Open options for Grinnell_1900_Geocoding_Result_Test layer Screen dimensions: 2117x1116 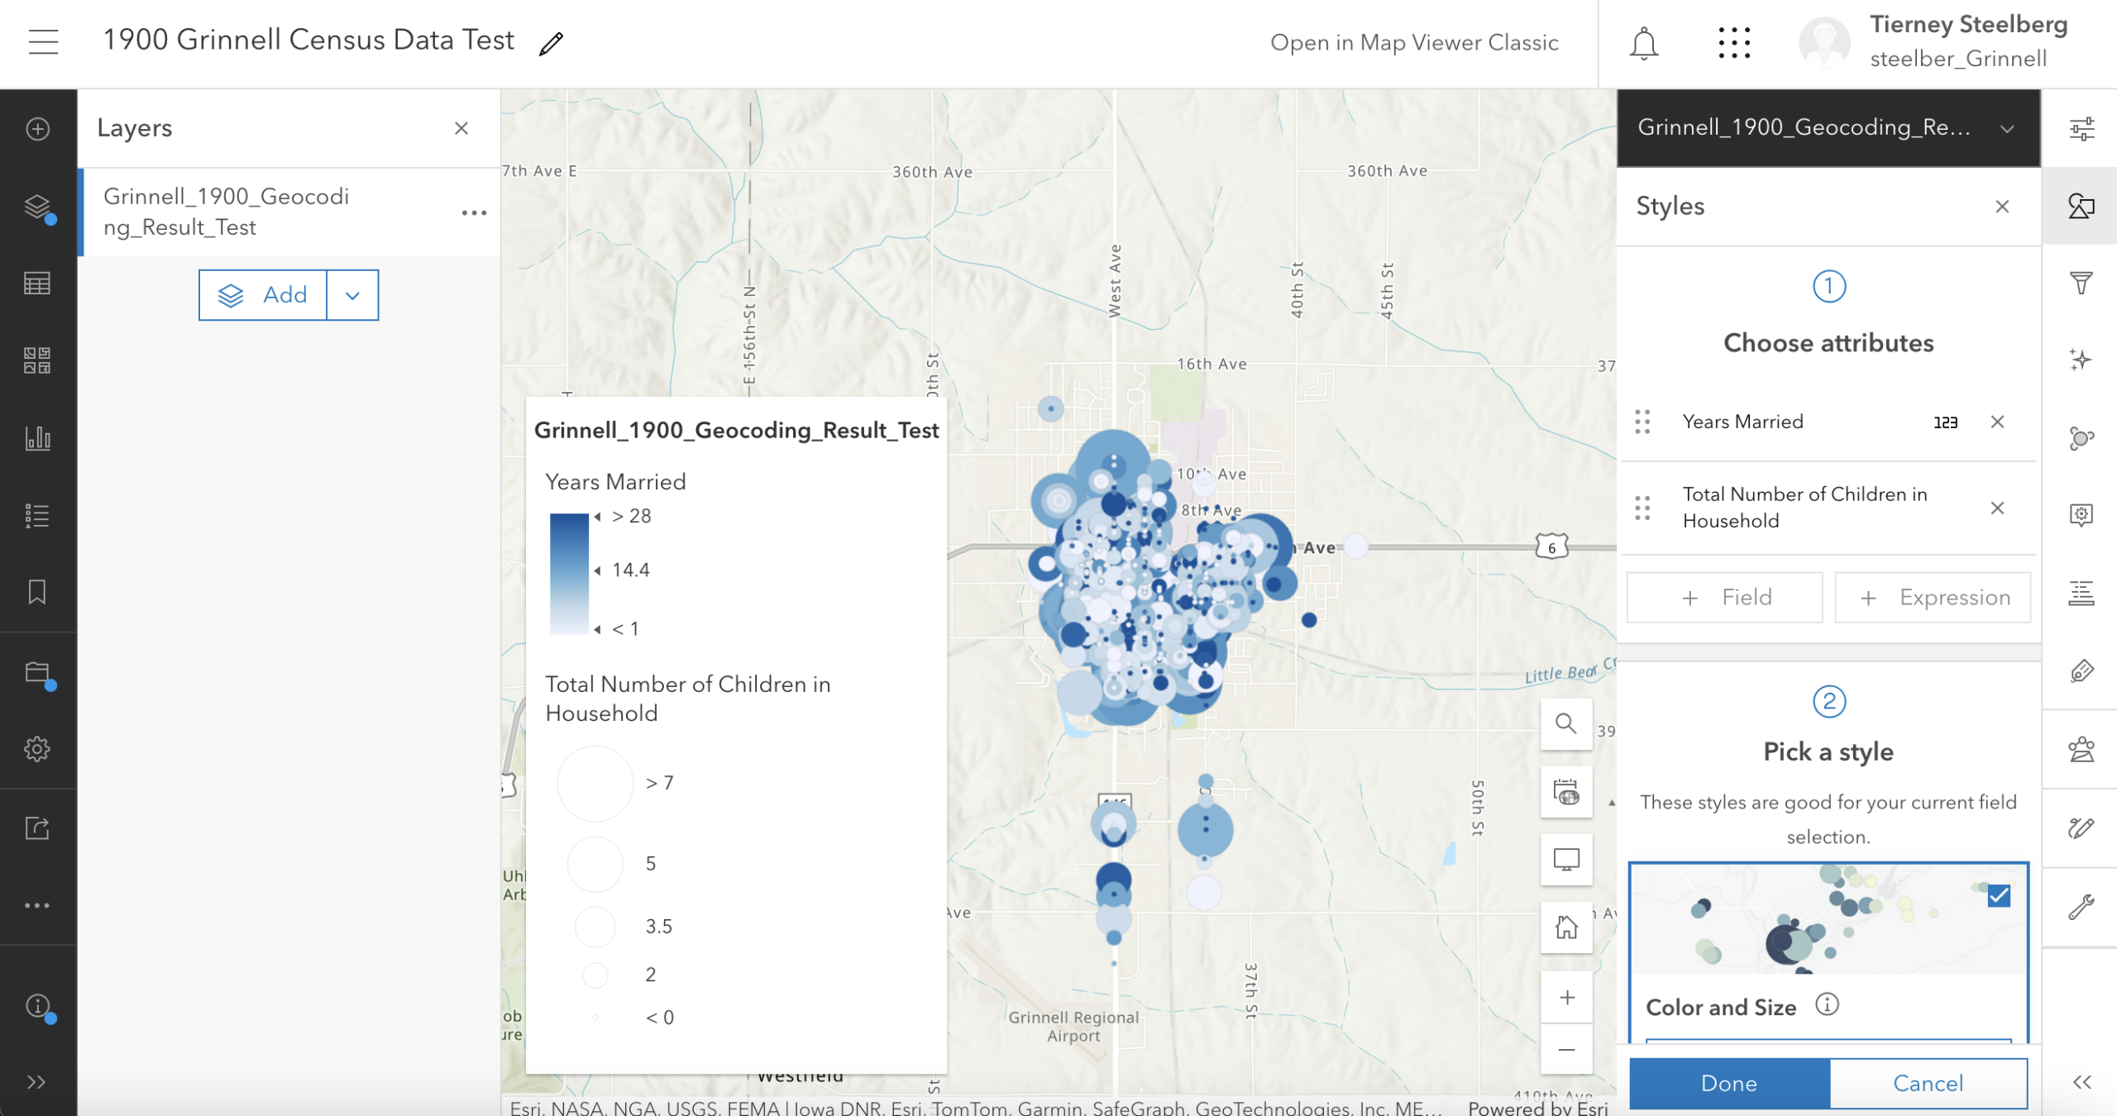tap(474, 212)
